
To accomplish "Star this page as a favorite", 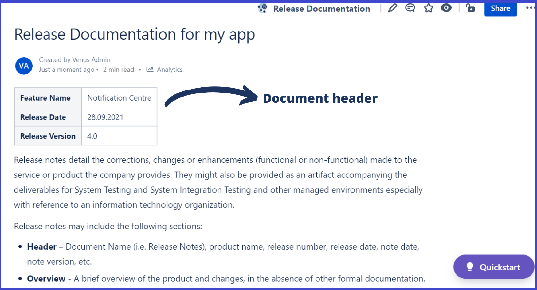I will [x=429, y=8].
